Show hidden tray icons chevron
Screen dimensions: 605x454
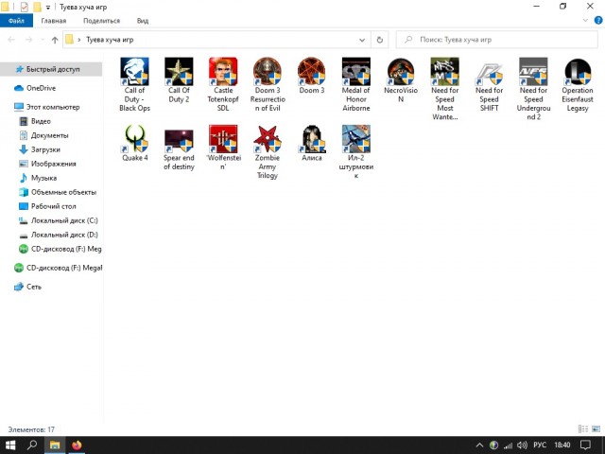[x=479, y=445]
